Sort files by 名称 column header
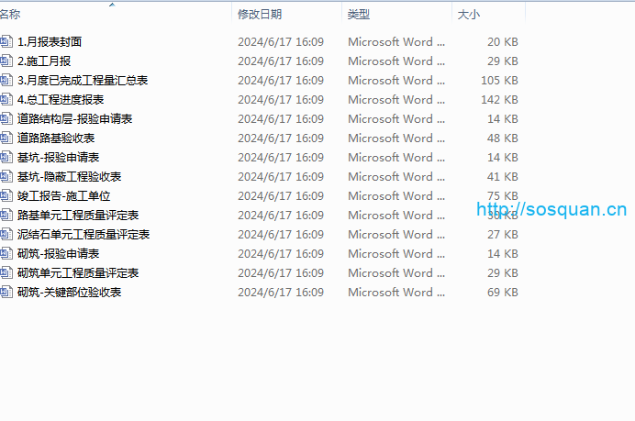The width and height of the screenshot is (635, 421). 11,15
